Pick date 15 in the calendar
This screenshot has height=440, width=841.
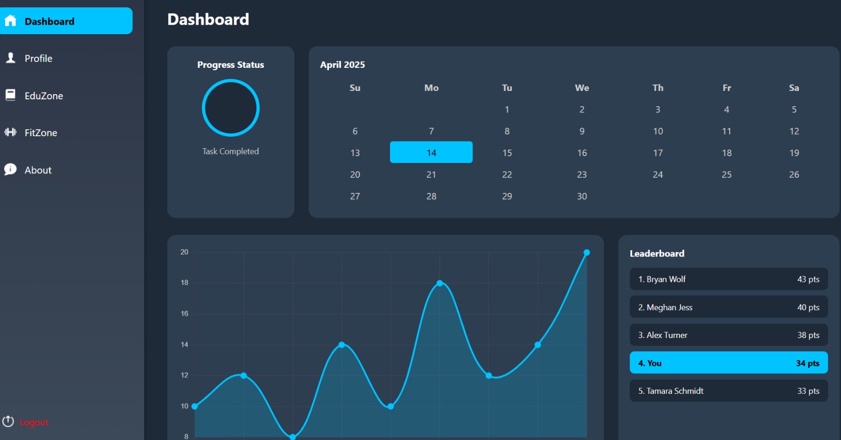point(507,152)
